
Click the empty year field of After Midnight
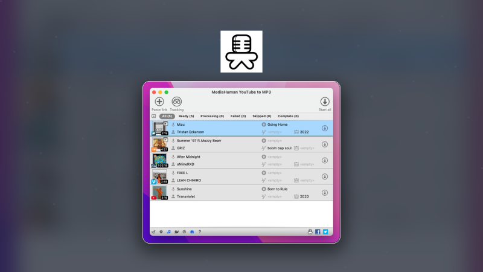pos(307,164)
